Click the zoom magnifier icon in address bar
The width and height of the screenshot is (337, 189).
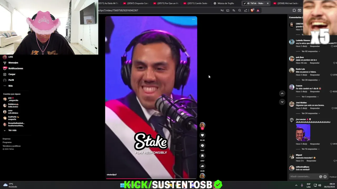(x=240, y=10)
